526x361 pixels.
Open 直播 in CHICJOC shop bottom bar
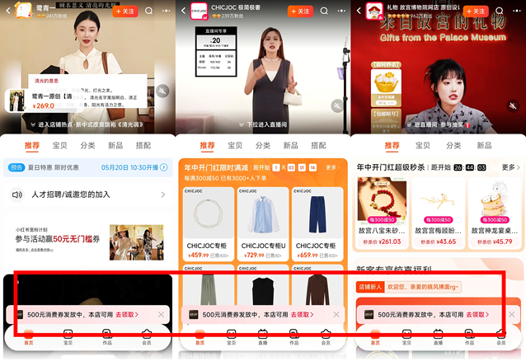[x=263, y=337]
